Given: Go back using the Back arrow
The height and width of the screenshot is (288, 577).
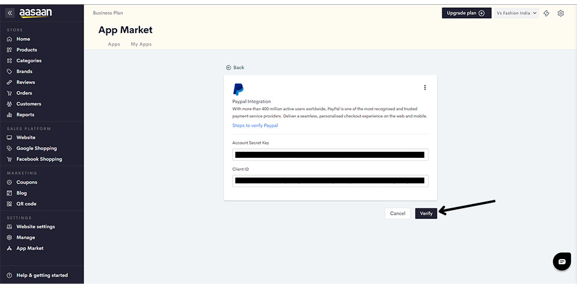Looking at the screenshot, I should pos(235,68).
